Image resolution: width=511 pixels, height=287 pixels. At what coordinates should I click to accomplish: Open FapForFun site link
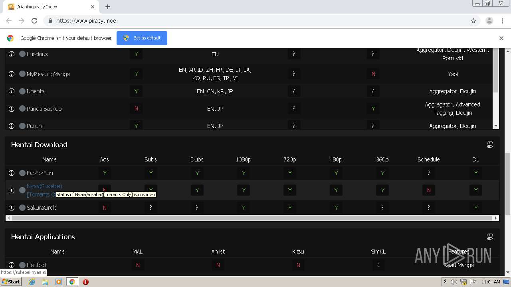(40, 173)
